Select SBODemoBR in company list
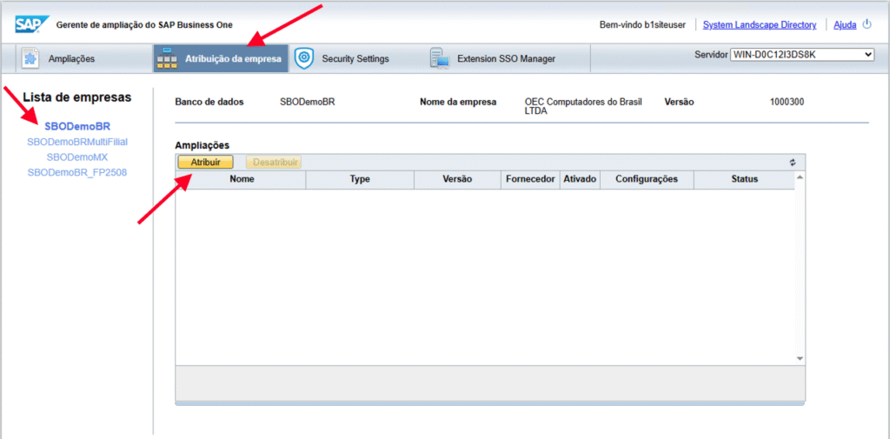 click(x=77, y=126)
